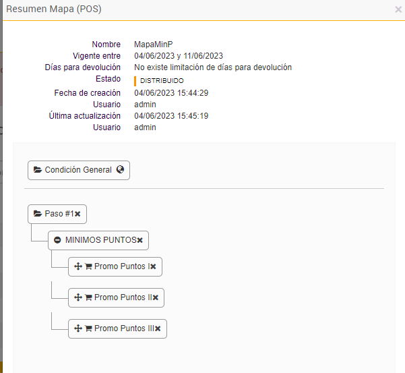
Task: Remove Paso #1 with its X icon
Action: tap(77, 214)
